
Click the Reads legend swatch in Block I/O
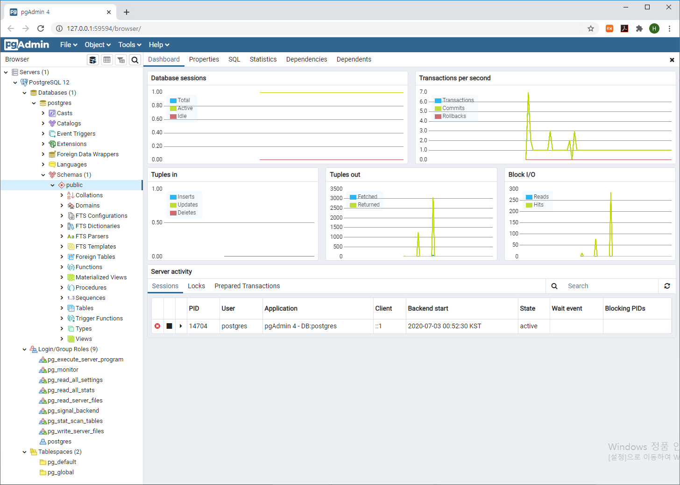click(x=529, y=197)
